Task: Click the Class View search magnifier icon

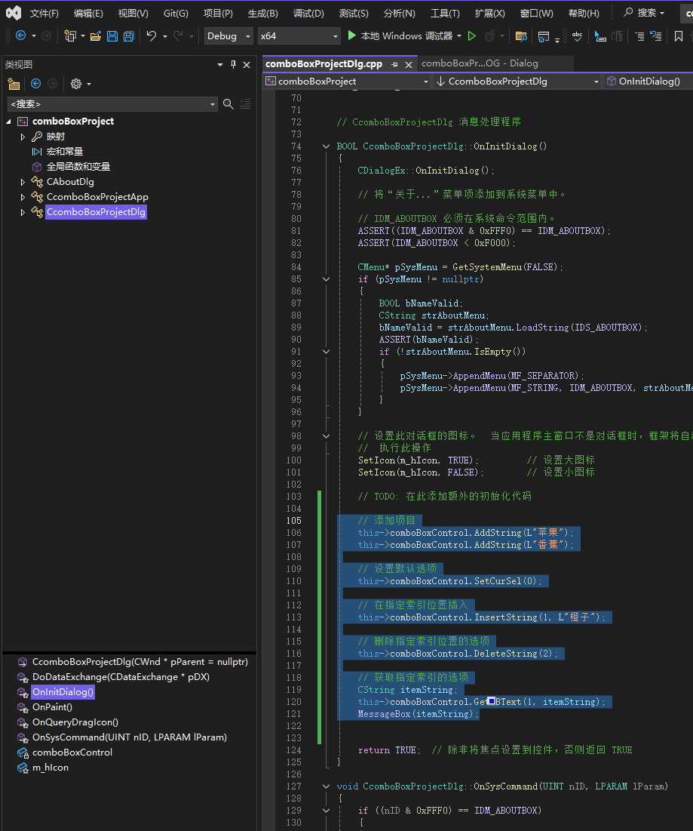Action: 228,103
